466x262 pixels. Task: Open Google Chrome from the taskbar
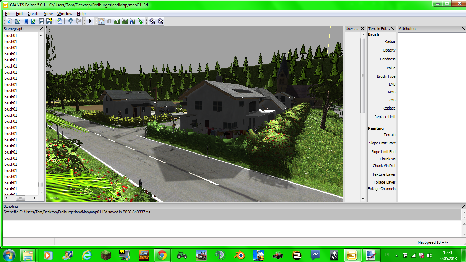pos(162,255)
